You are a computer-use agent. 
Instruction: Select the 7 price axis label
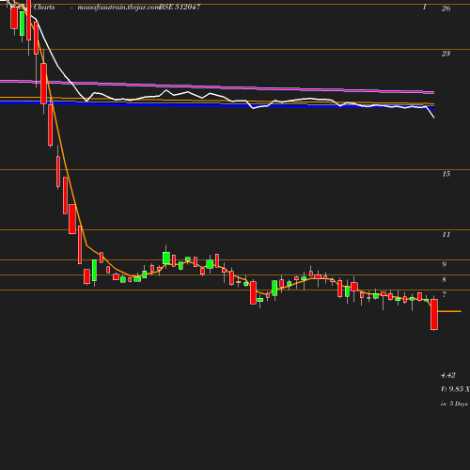click(444, 294)
